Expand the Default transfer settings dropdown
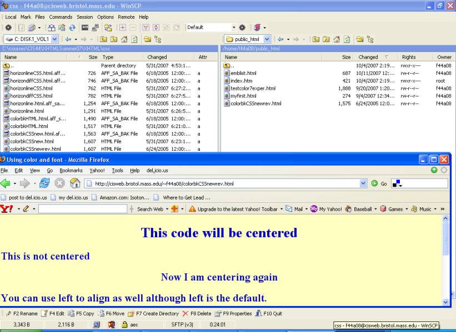The width and height of the screenshot is (456, 332). pos(234,27)
